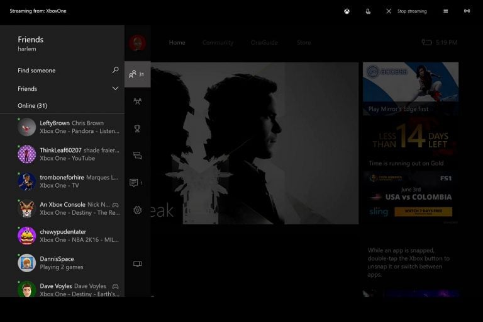Click the search magnifier next to Find someone
The image size is (483, 322).
point(115,70)
